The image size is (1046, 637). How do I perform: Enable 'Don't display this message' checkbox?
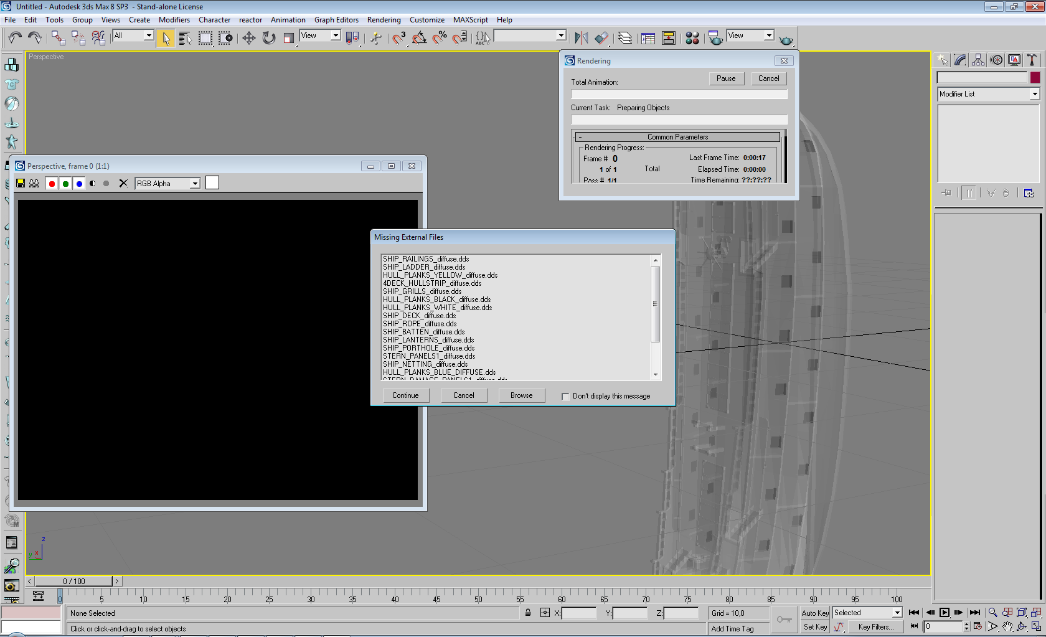565,397
